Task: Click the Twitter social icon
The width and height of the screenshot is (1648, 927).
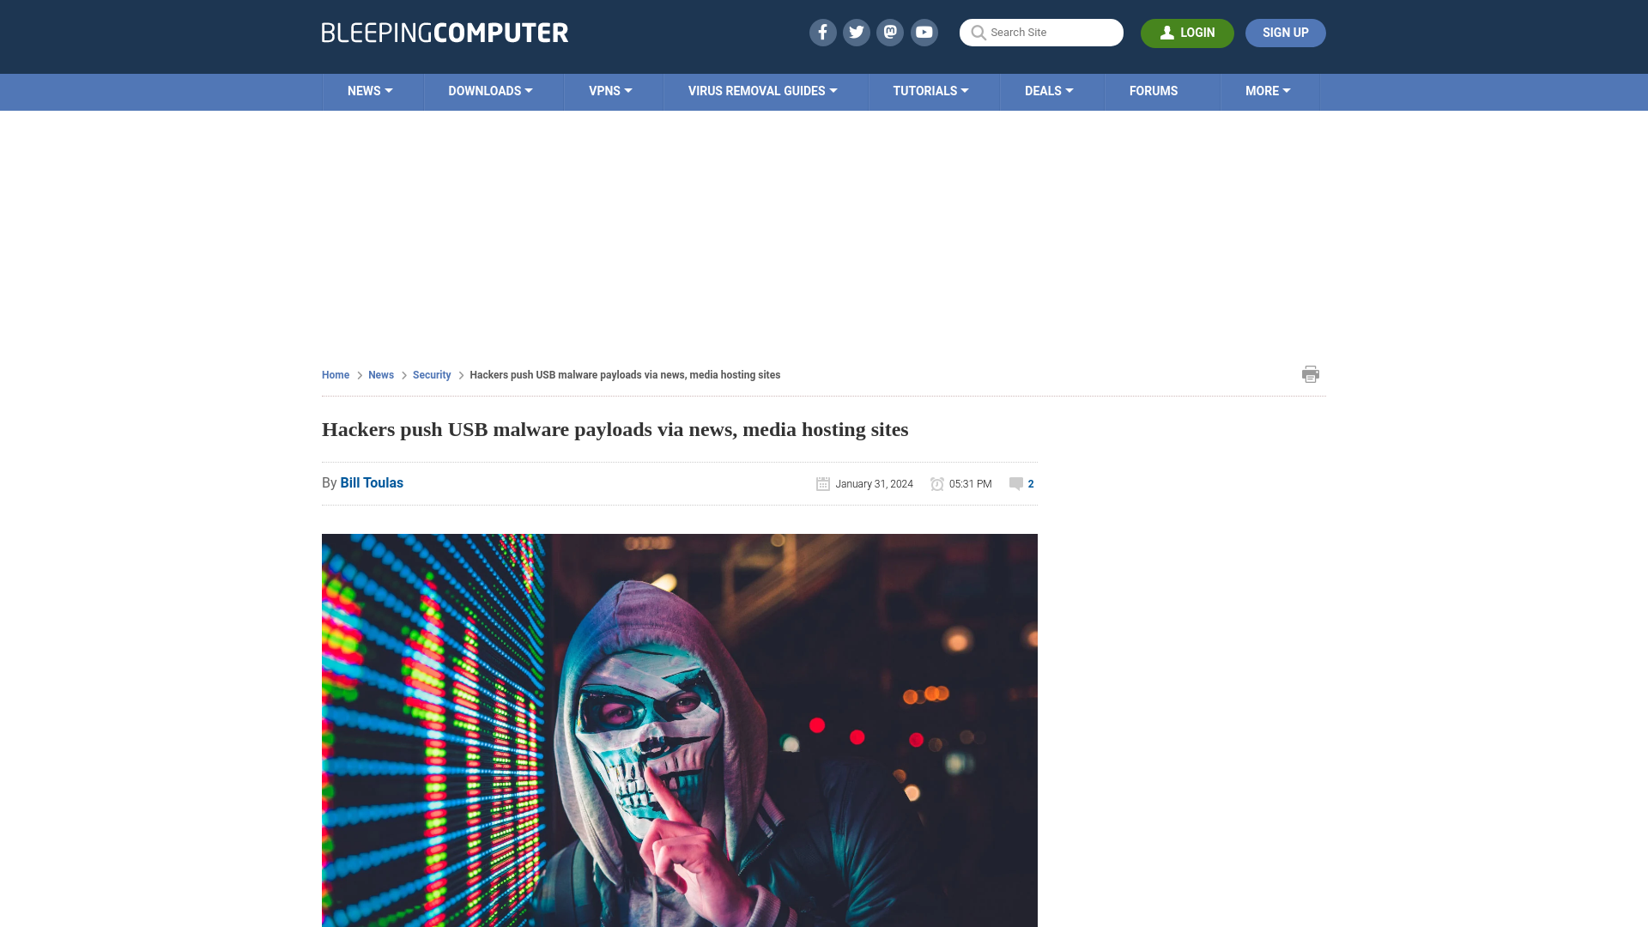Action: point(857,32)
